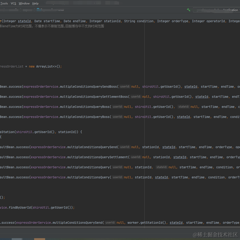Screen dimensions: 240x240
Task: Open the Tools menu
Action: [x=4, y=4]
